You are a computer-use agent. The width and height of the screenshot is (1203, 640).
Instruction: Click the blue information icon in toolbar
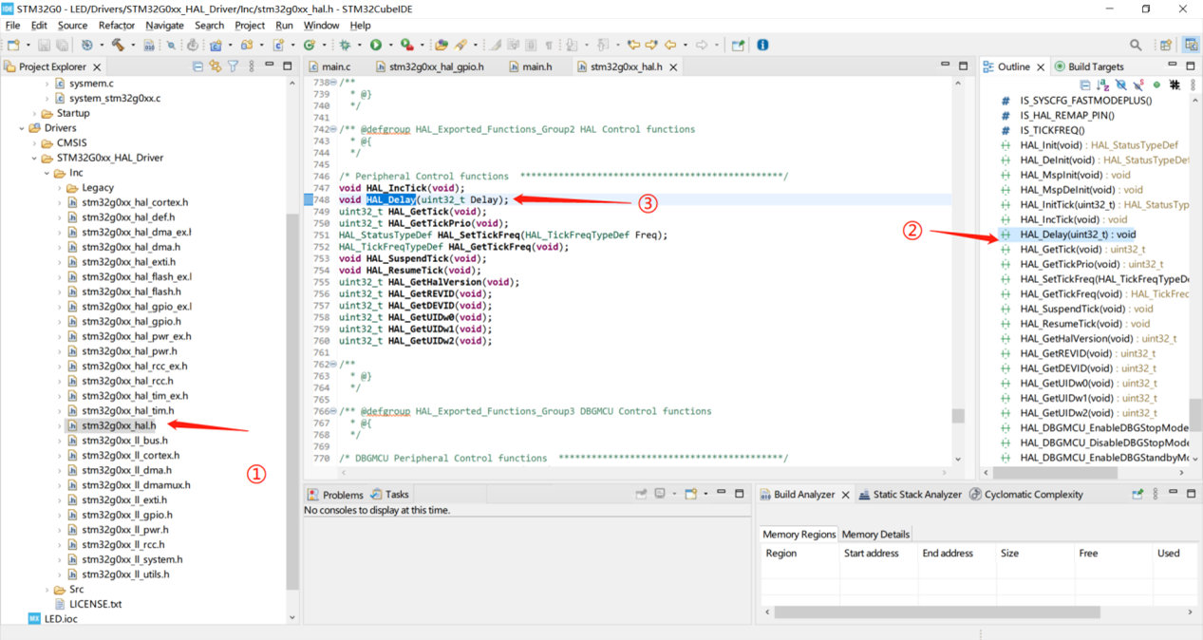(762, 45)
